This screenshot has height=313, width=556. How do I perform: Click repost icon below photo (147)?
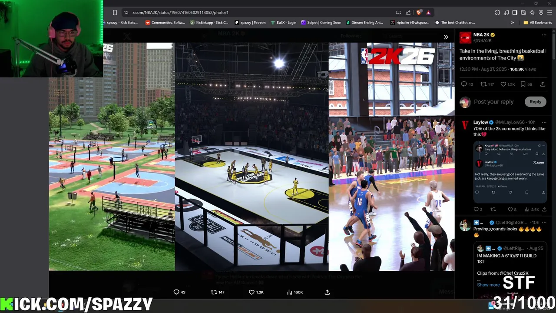pyautogui.click(x=218, y=292)
